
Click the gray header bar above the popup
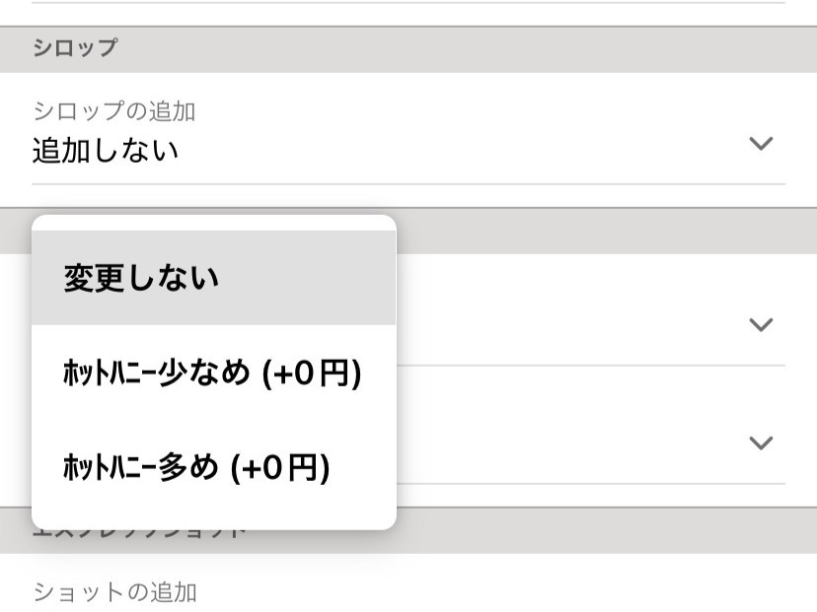tap(592, 231)
